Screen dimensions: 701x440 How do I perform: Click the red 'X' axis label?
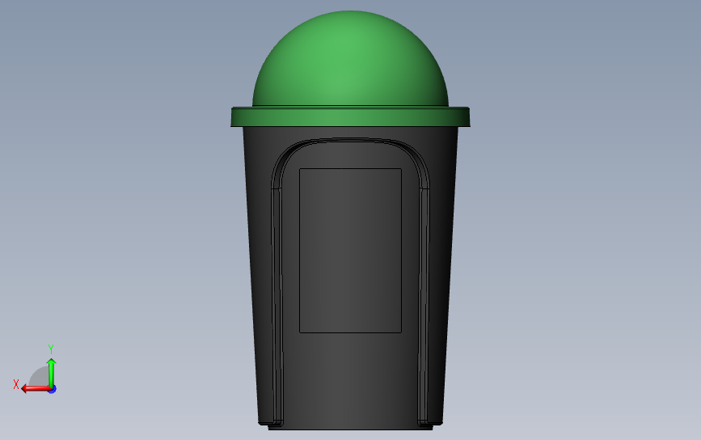16,384
